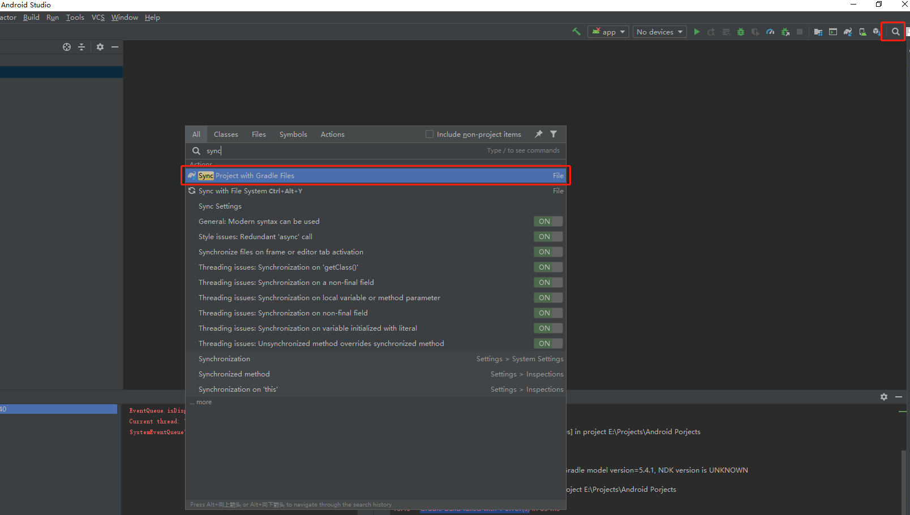Switch to the All tab
The height and width of the screenshot is (515, 910).
pos(196,135)
